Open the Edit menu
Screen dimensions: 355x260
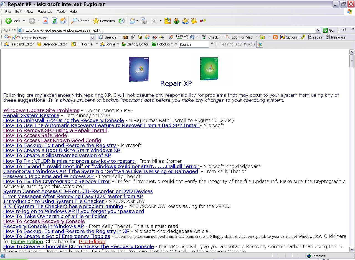18,12
